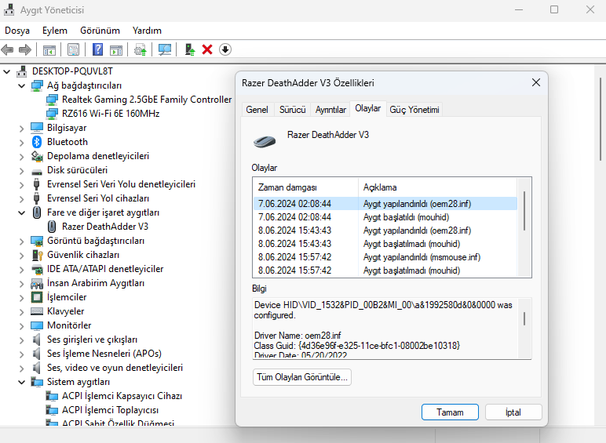This screenshot has height=443, width=606.
Task: Click the Device Manager title bar icon
Action: tap(9, 9)
